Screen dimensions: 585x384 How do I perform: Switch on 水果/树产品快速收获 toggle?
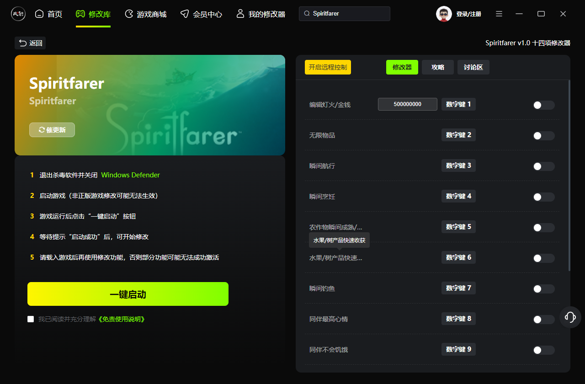click(x=543, y=258)
